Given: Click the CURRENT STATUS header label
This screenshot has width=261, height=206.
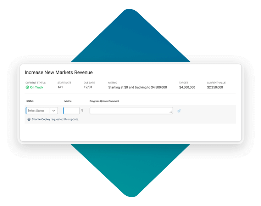Looking at the screenshot, I should click(x=35, y=83).
